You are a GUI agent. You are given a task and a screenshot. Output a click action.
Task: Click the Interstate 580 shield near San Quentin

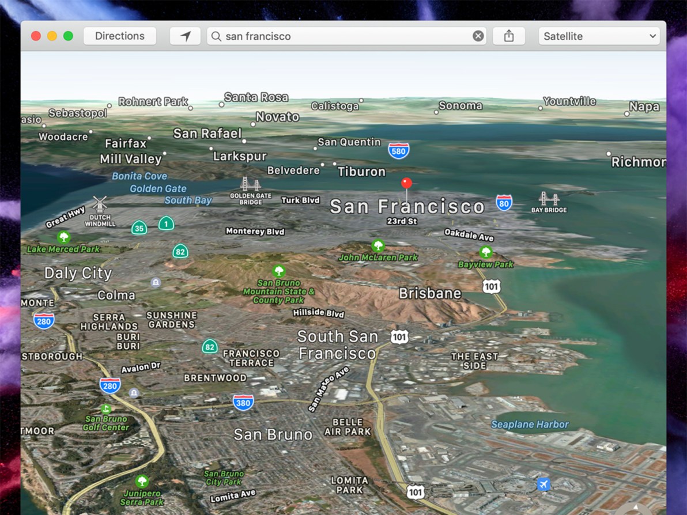click(398, 151)
